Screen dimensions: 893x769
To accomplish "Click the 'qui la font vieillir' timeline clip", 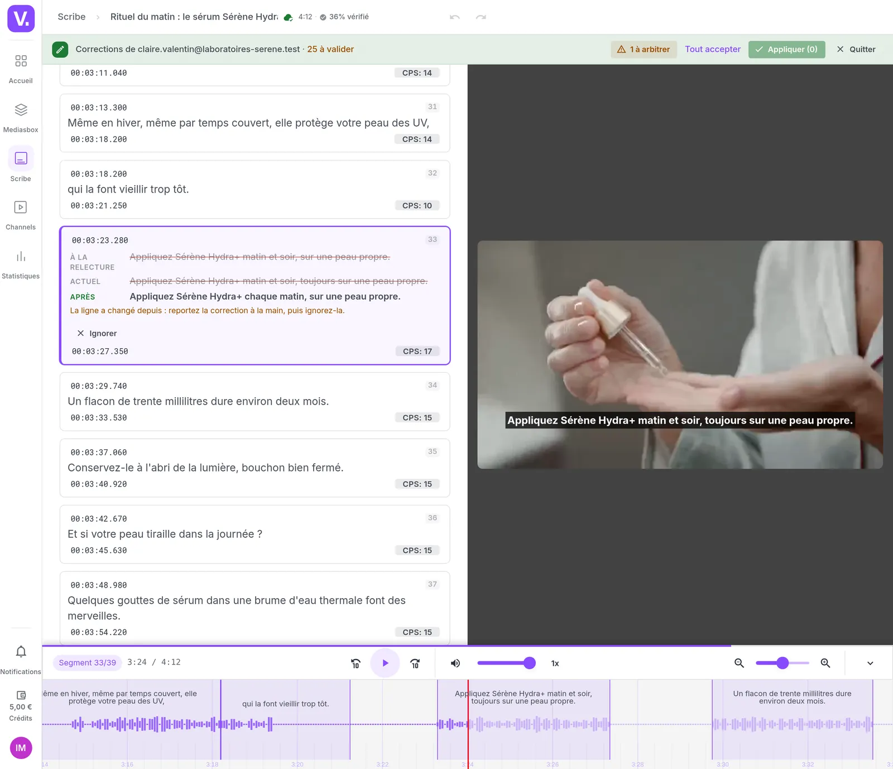I will (285, 719).
